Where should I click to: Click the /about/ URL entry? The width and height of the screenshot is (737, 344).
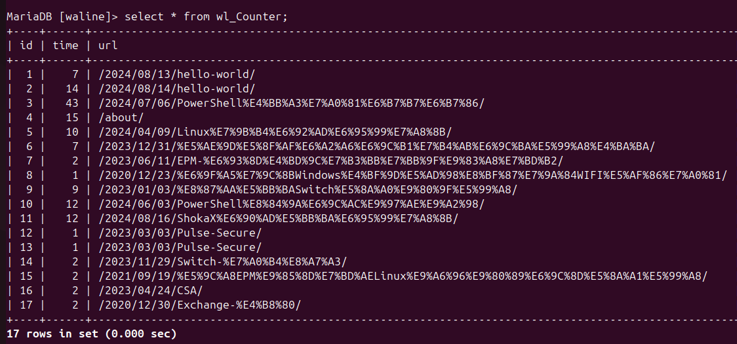coord(121,117)
